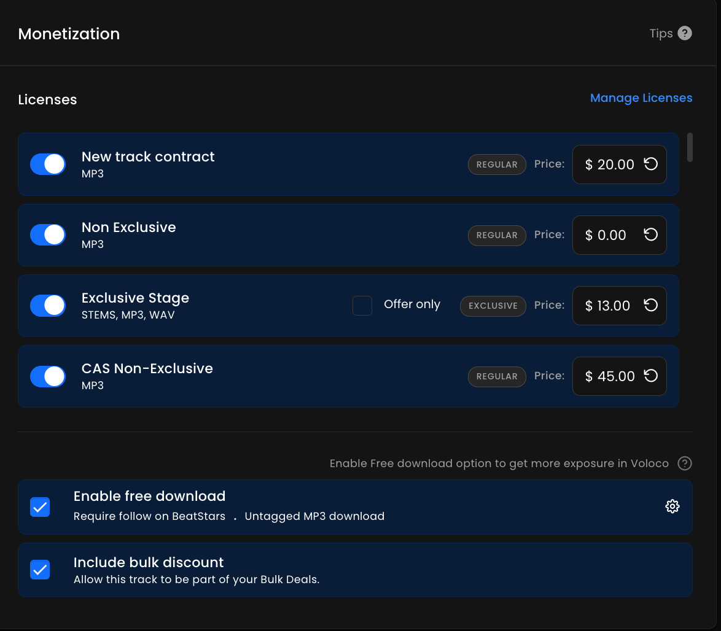
Task: Click the Tips link text
Action: [661, 34]
